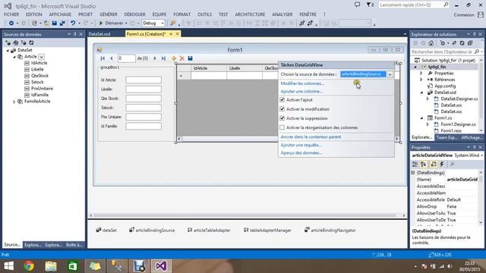Click Ajouter une requête link
The image size is (486, 273).
tap(301, 145)
